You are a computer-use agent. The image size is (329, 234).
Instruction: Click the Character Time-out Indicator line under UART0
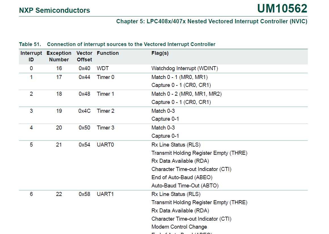[191, 169]
